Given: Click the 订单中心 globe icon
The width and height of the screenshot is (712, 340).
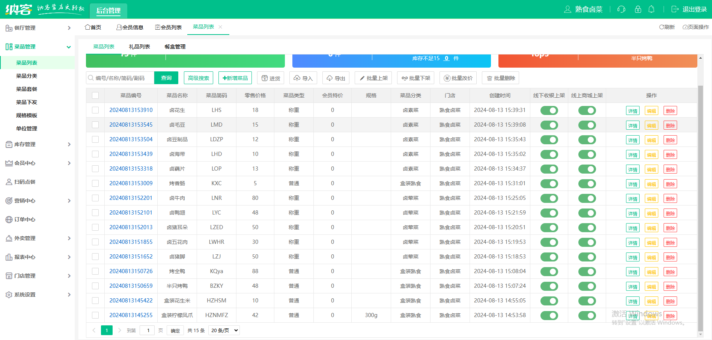Looking at the screenshot, I should coord(9,219).
